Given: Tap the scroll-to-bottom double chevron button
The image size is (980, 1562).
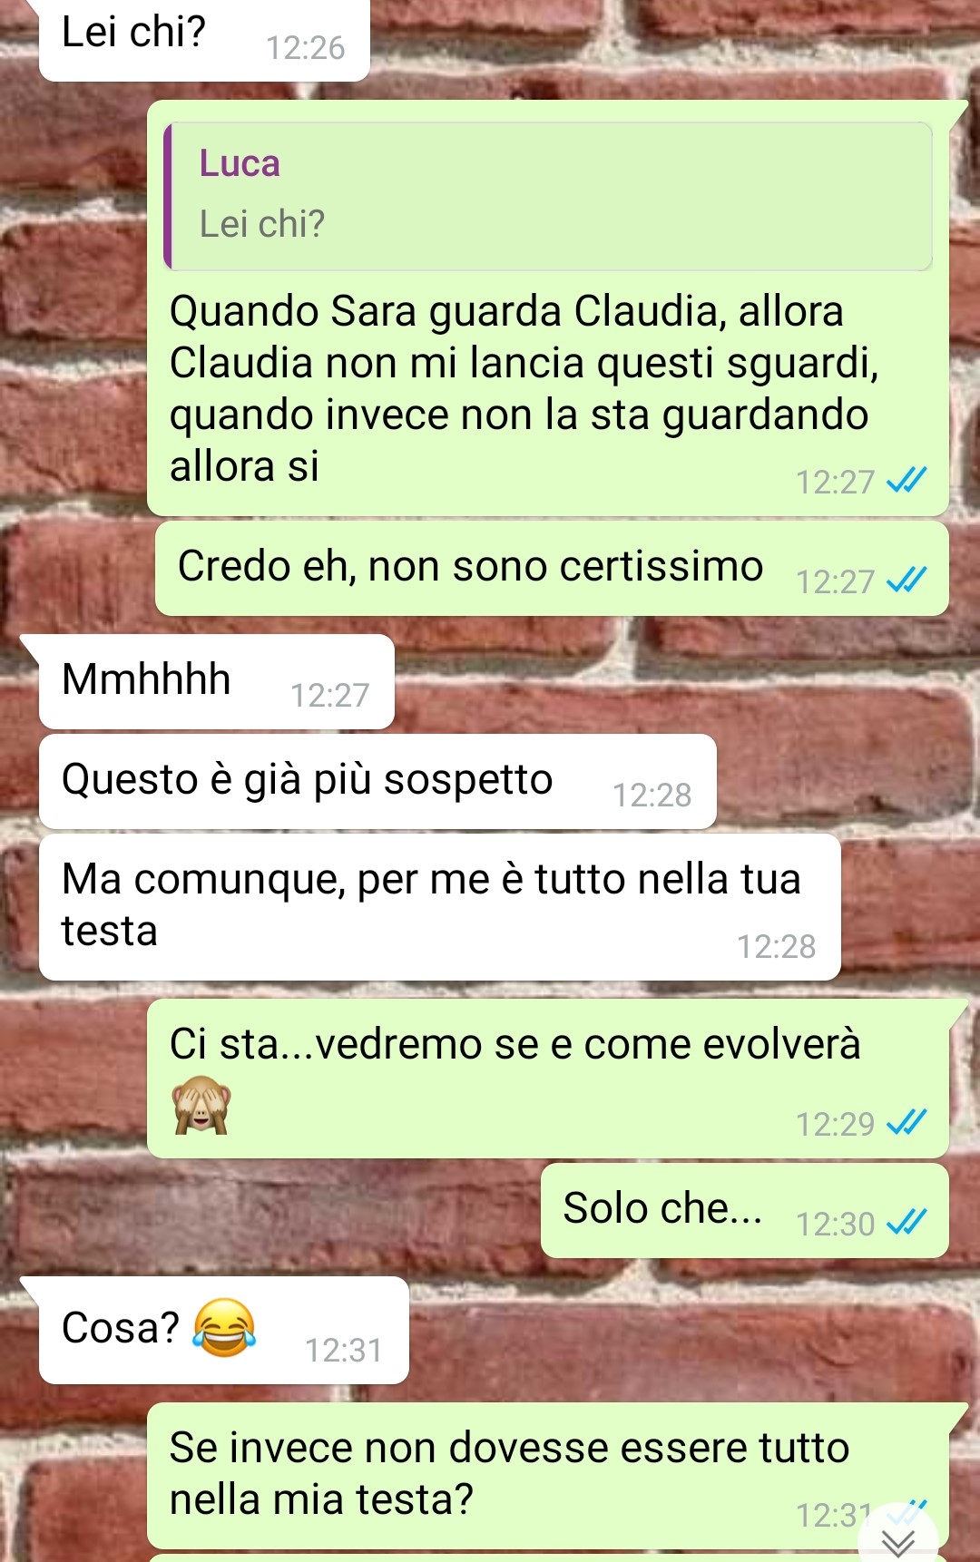Looking at the screenshot, I should tap(897, 1541).
